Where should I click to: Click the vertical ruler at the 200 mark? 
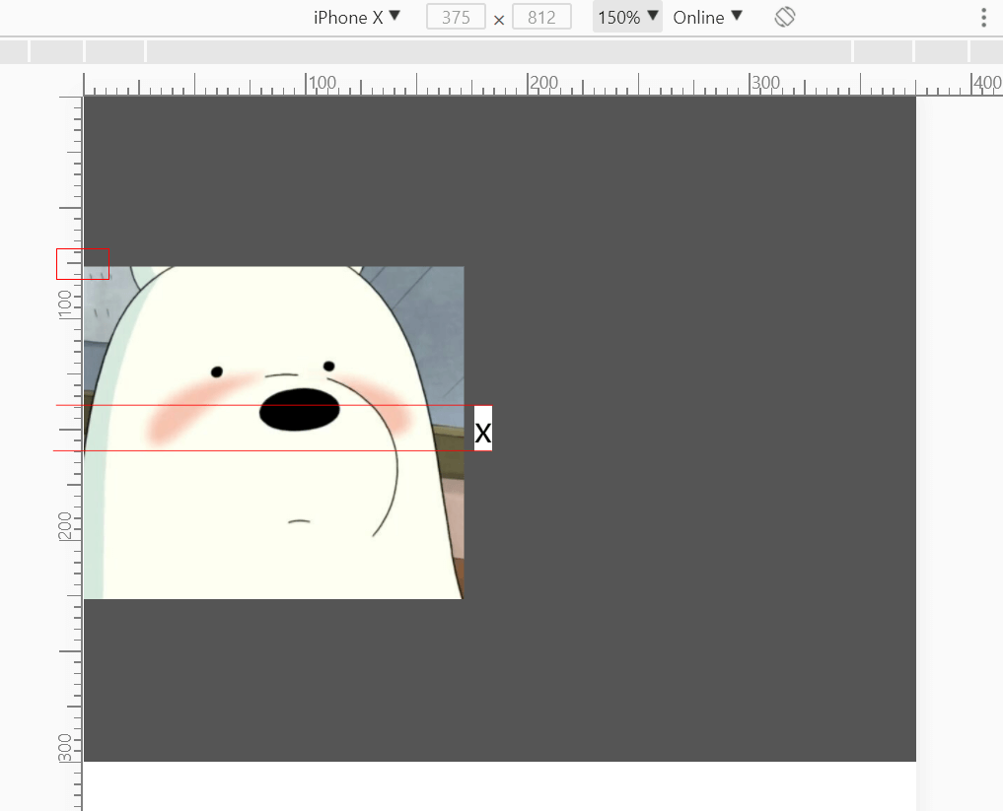pyautogui.click(x=69, y=526)
